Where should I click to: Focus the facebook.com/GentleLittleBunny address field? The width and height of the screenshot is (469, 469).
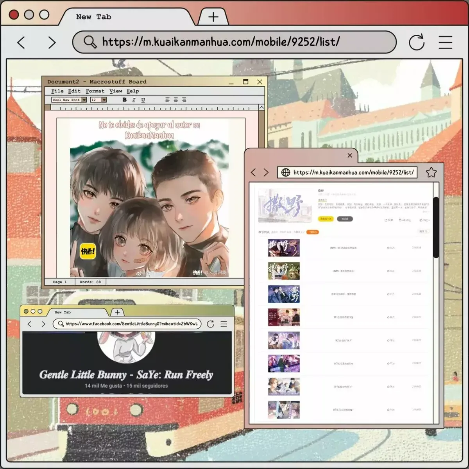[127, 324]
